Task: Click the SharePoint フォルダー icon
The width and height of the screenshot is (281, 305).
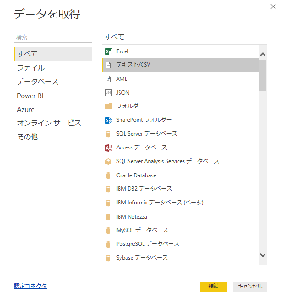Action: pos(109,120)
